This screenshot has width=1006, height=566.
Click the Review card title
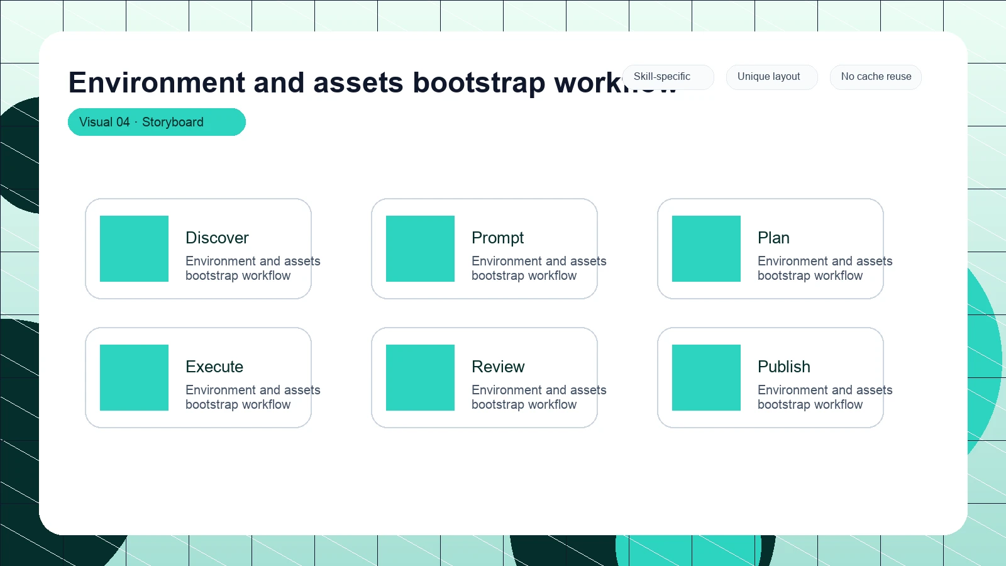click(x=498, y=367)
